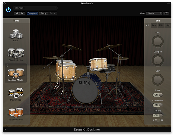Choose the Seventies Plexi toms
The width and height of the screenshot is (174, 136).
[16, 114]
